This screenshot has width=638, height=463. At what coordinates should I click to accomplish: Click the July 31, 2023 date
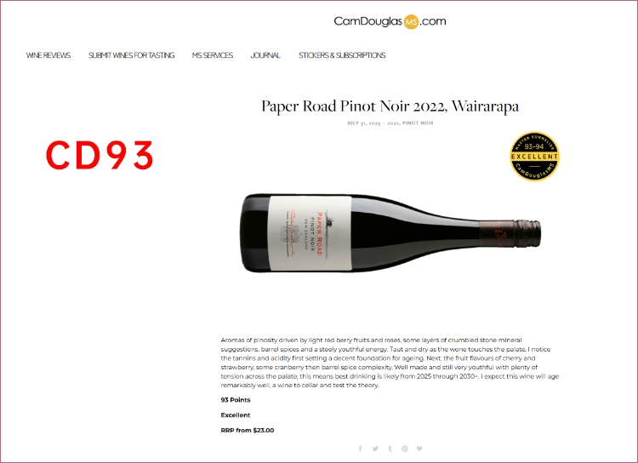363,123
